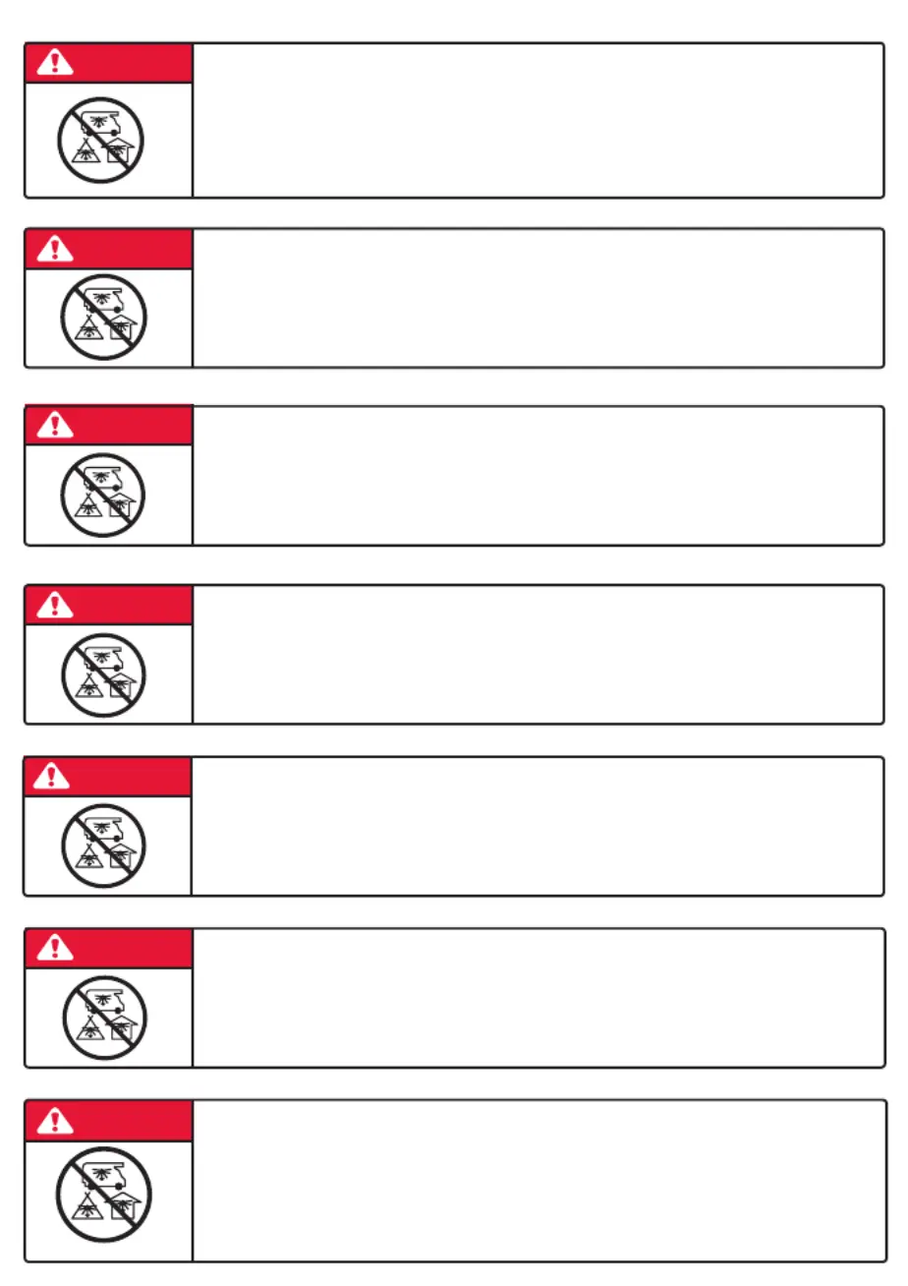Click the crossed-out caravan symbol in third box
This screenshot has width=908, height=1286.
pyautogui.click(x=103, y=495)
